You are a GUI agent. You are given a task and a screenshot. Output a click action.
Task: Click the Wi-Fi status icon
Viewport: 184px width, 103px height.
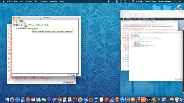pyautogui.click(x=133, y=1)
